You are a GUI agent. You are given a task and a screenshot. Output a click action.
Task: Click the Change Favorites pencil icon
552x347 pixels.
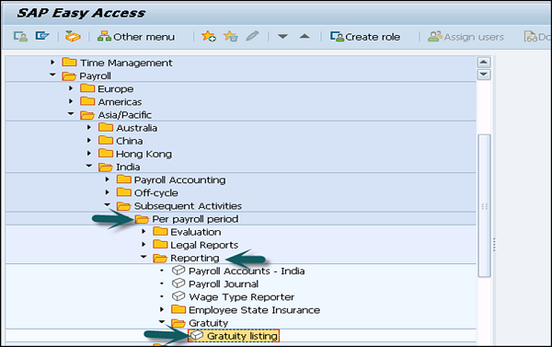252,36
